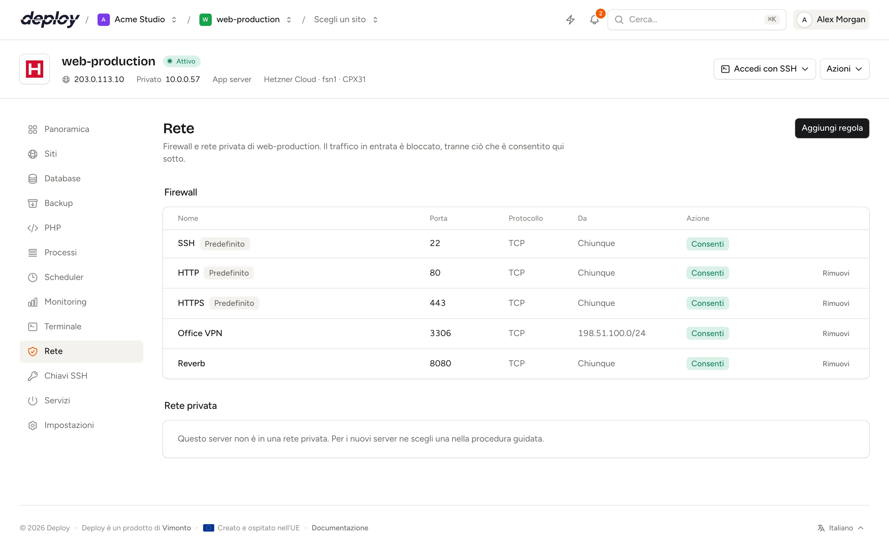Click the Rete shield icon

33,351
